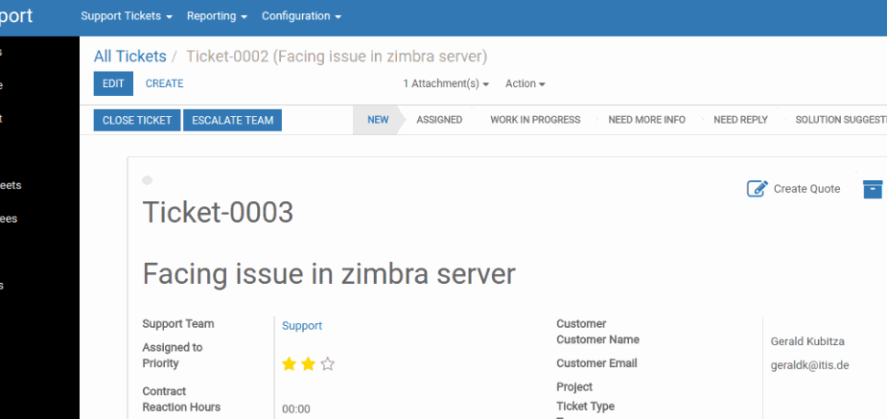Click the Customer Email label
The image size is (887, 419).
pos(596,363)
